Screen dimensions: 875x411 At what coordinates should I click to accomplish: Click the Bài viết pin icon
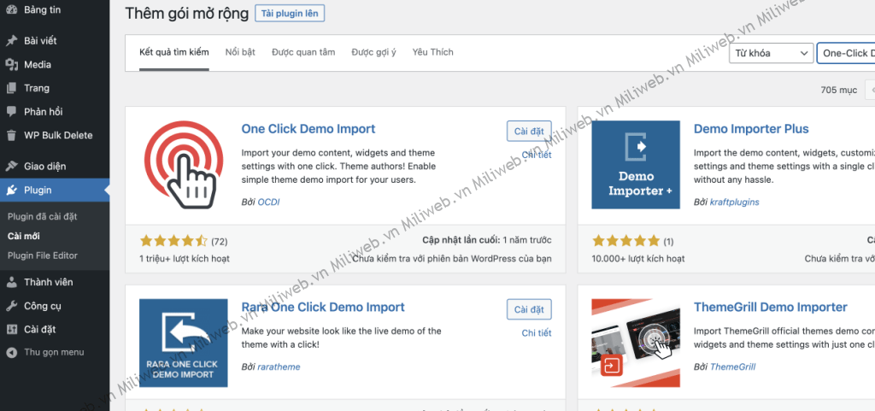(x=12, y=41)
